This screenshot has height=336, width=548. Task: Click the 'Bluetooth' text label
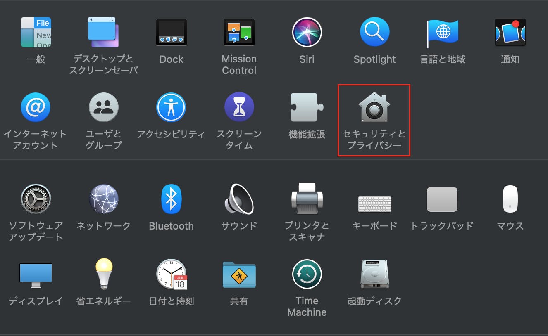coord(171,226)
